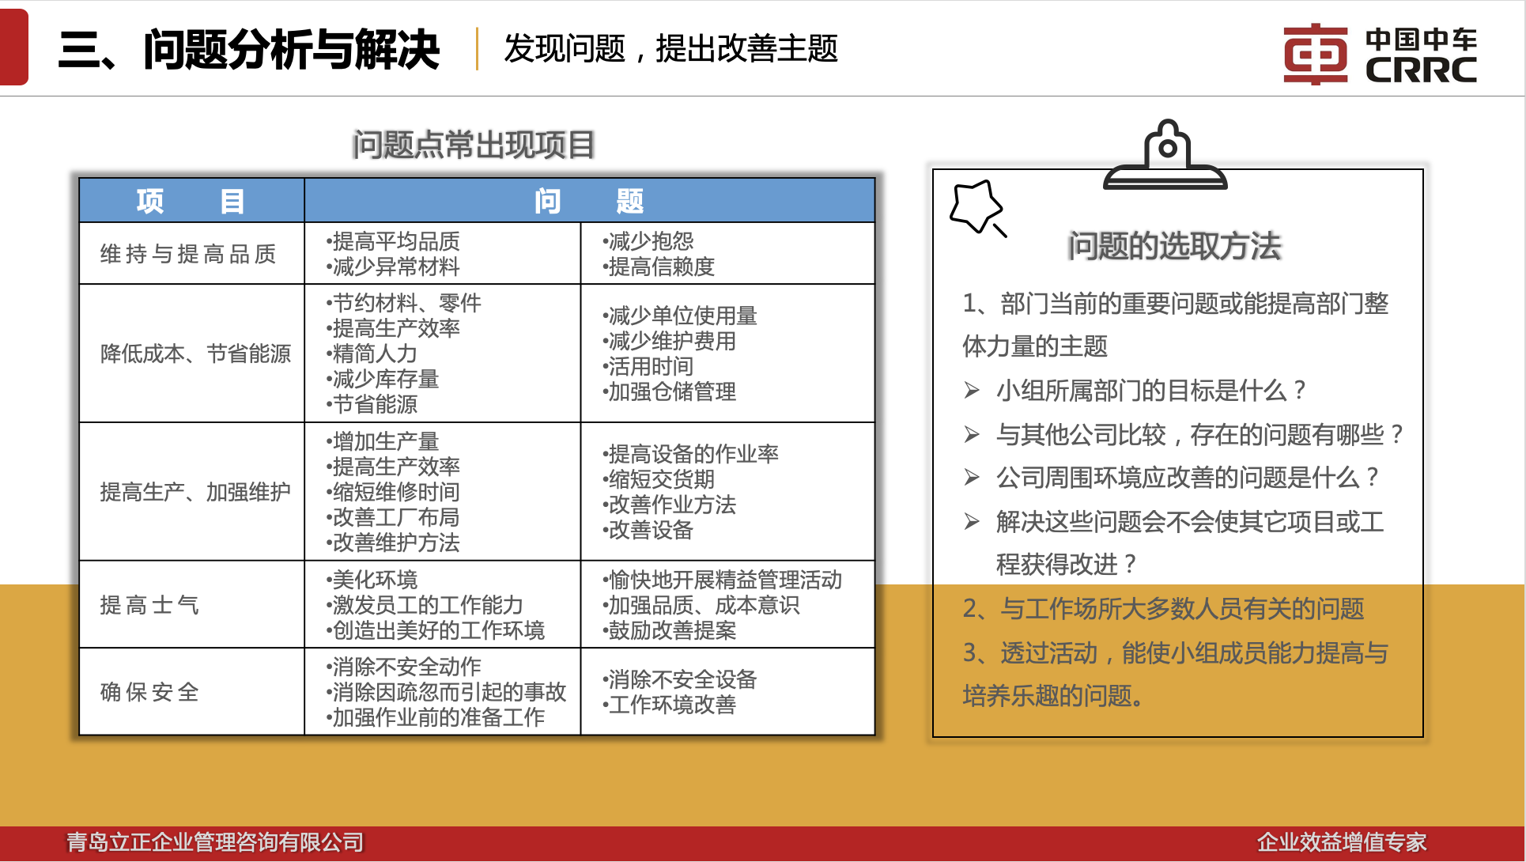Click the 确保安全 row label
Screen dimensions: 1526x862
coord(149,692)
